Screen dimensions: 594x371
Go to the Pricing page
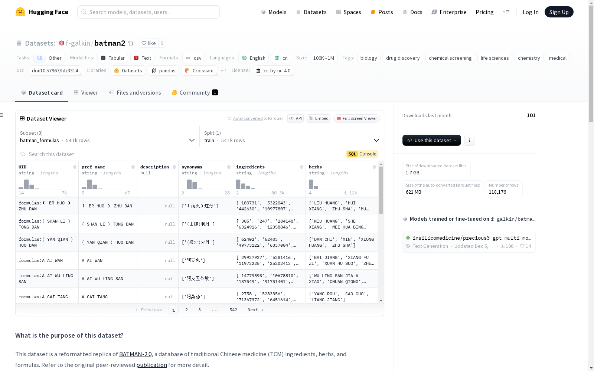coord(484,12)
